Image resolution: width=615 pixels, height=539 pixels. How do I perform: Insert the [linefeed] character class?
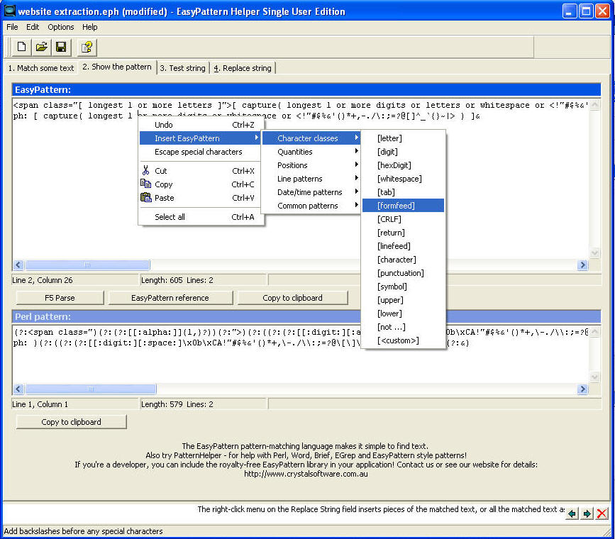click(x=403, y=246)
